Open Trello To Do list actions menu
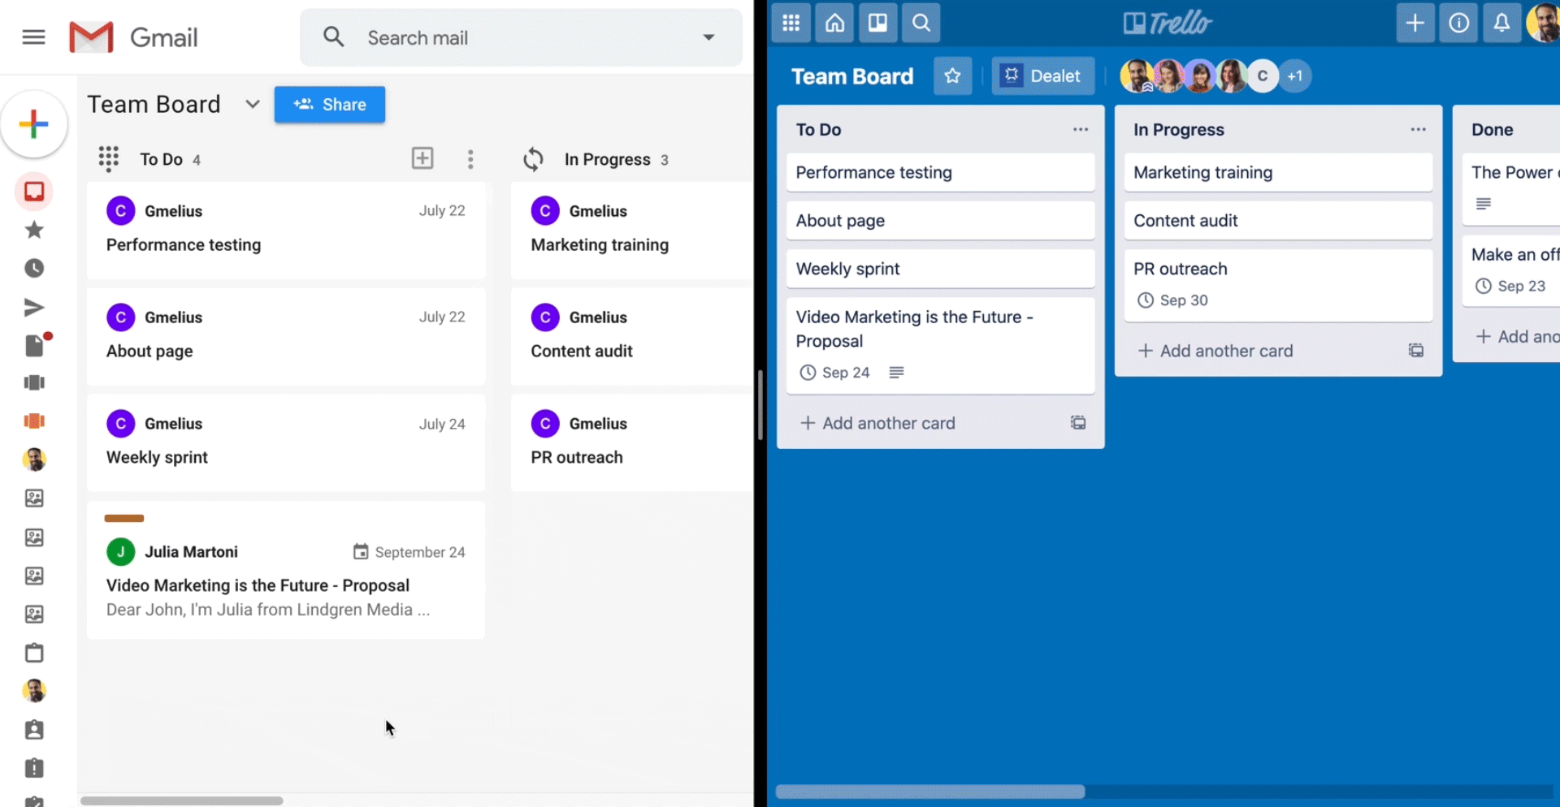 coord(1081,130)
